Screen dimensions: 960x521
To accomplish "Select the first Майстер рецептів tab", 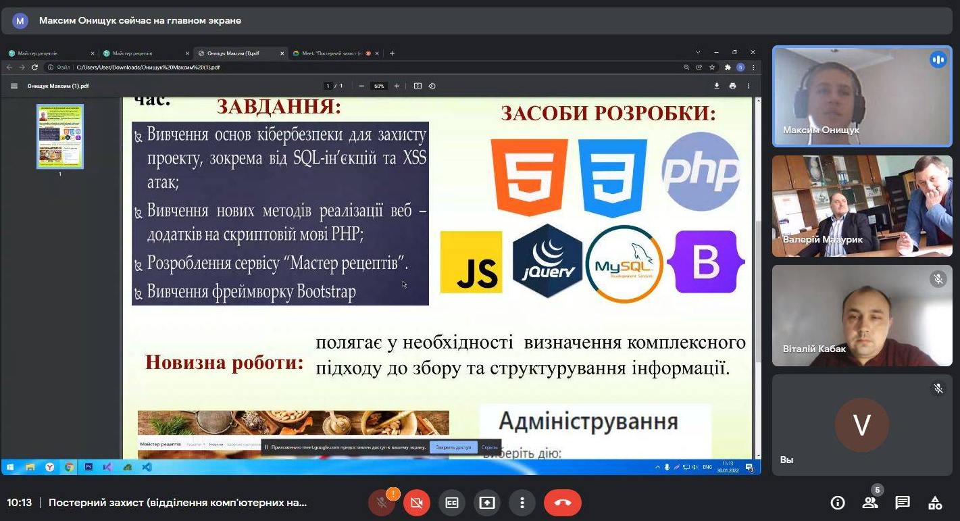I will [x=47, y=53].
